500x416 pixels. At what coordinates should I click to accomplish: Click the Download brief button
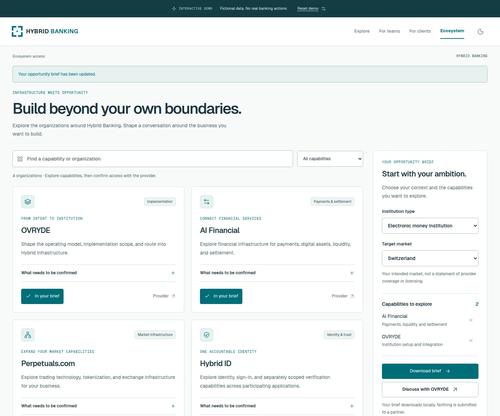[430, 371]
